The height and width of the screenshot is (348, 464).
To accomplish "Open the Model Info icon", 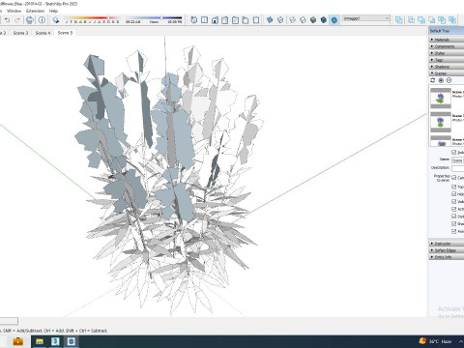I will [42, 20].
